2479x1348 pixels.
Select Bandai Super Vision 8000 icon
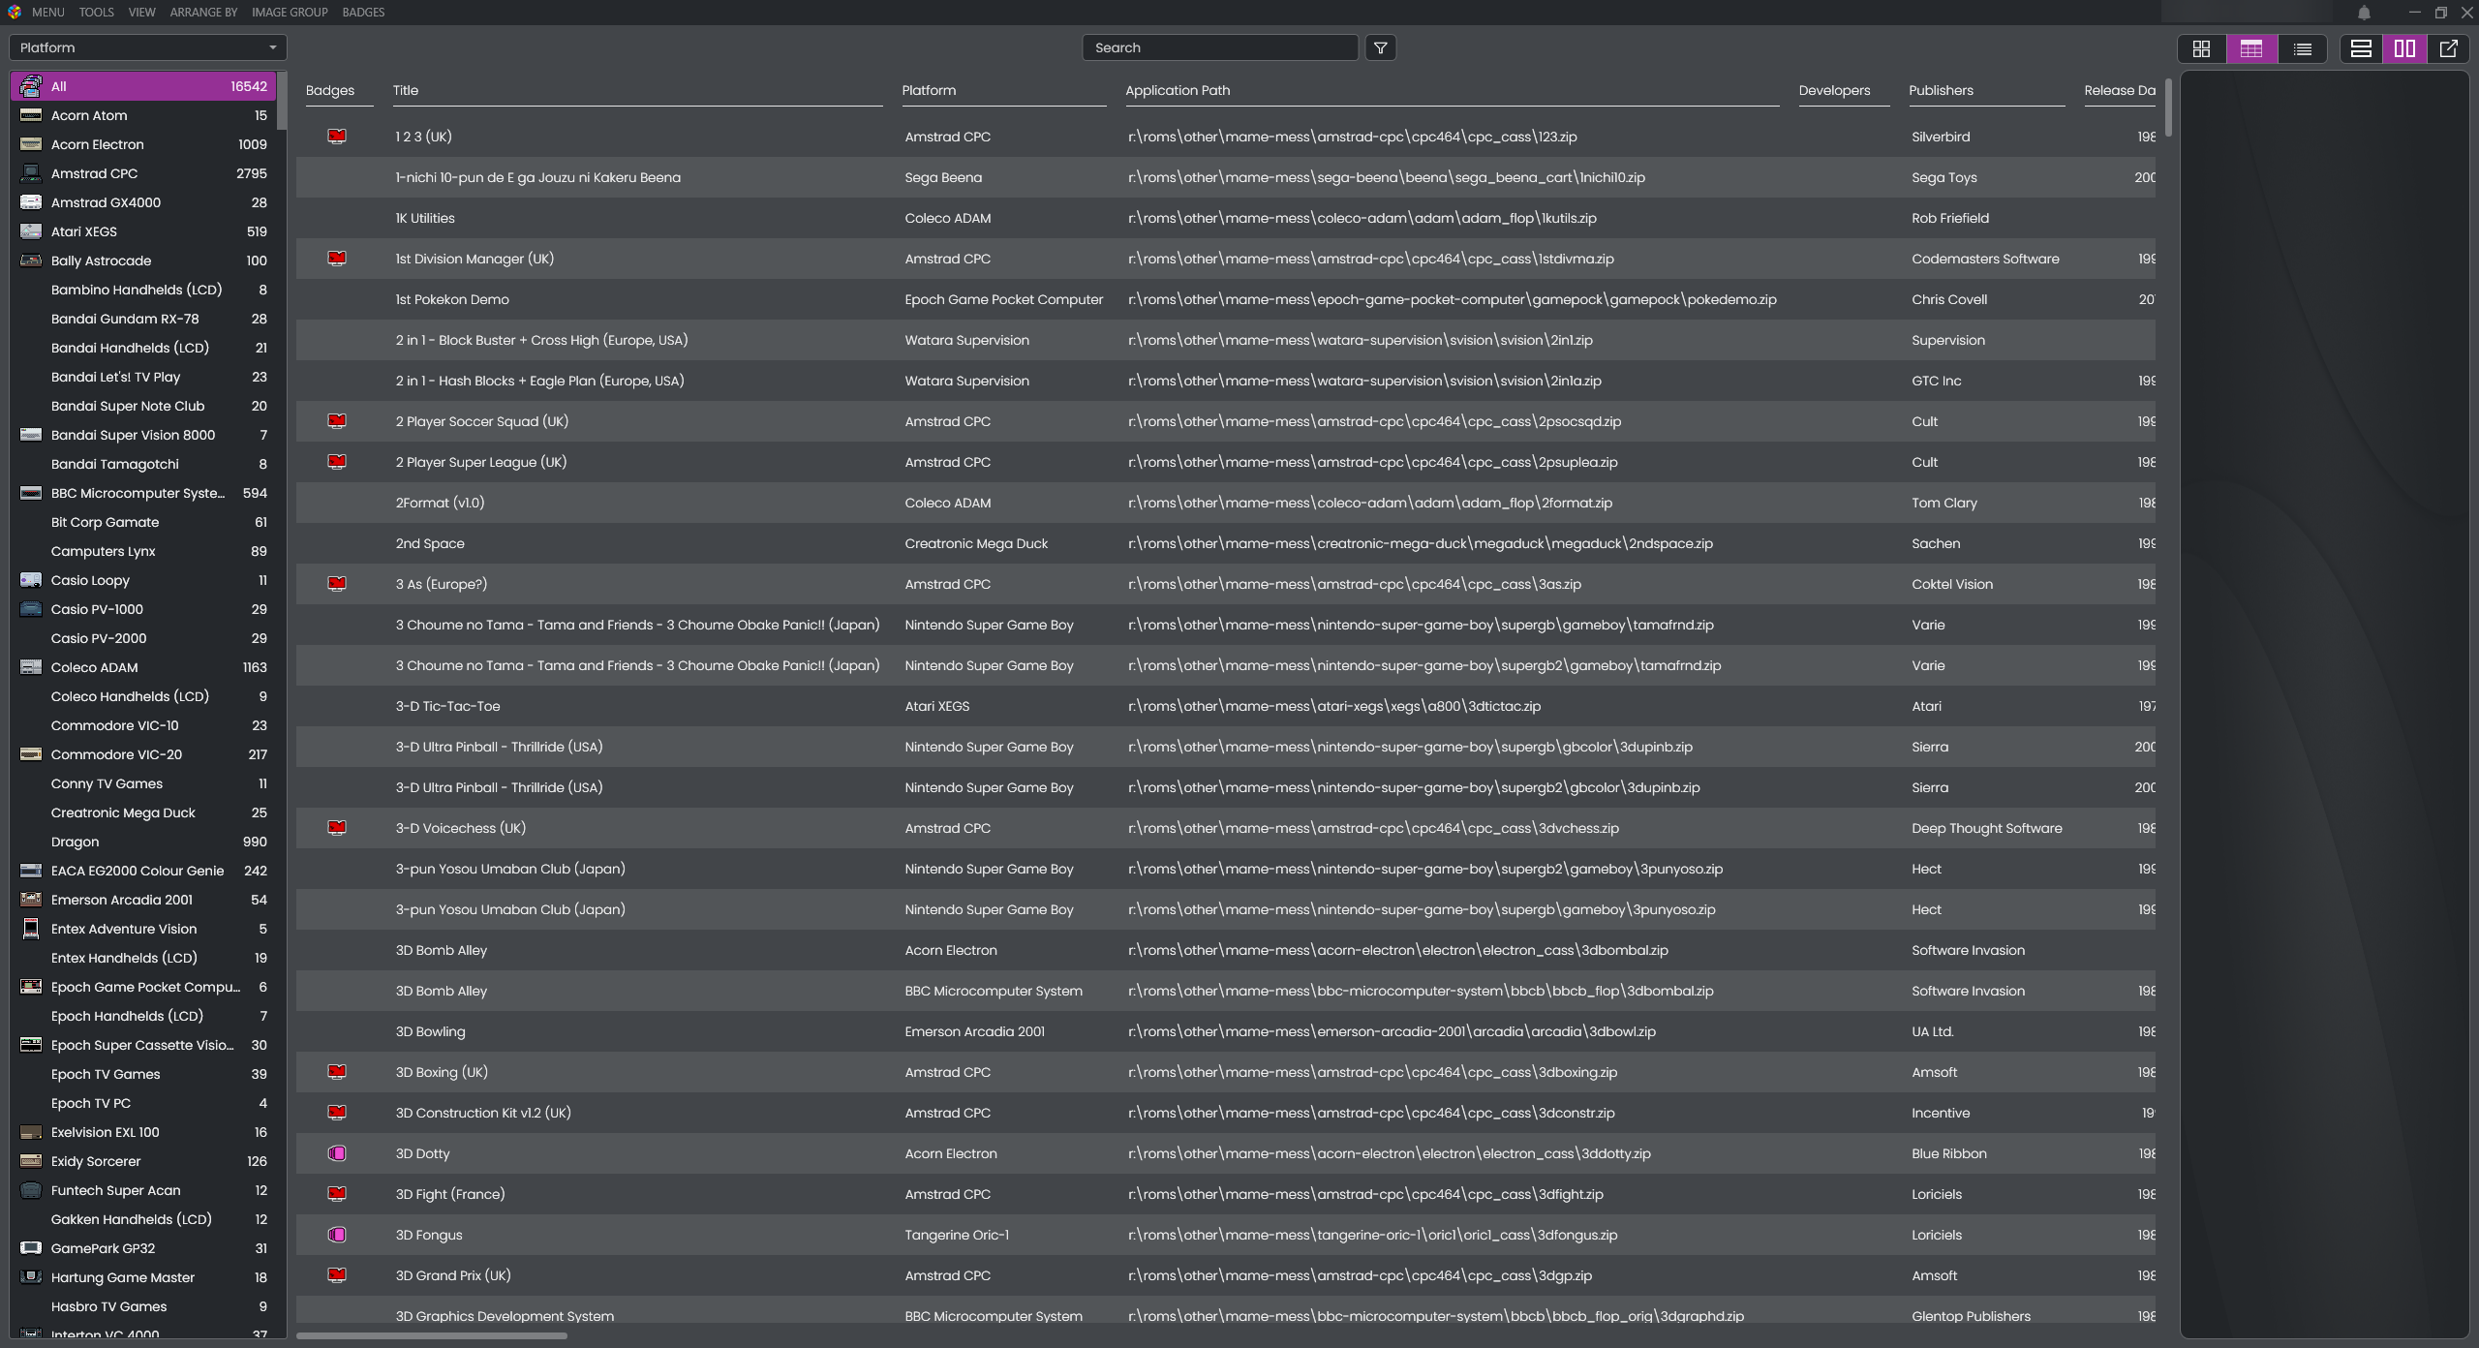[x=31, y=435]
